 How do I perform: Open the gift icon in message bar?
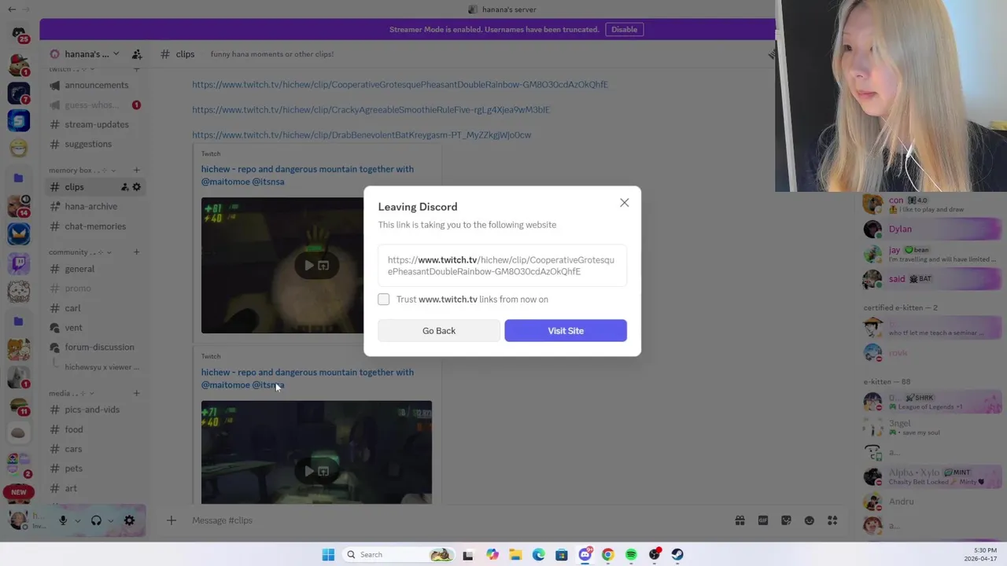[740, 520]
